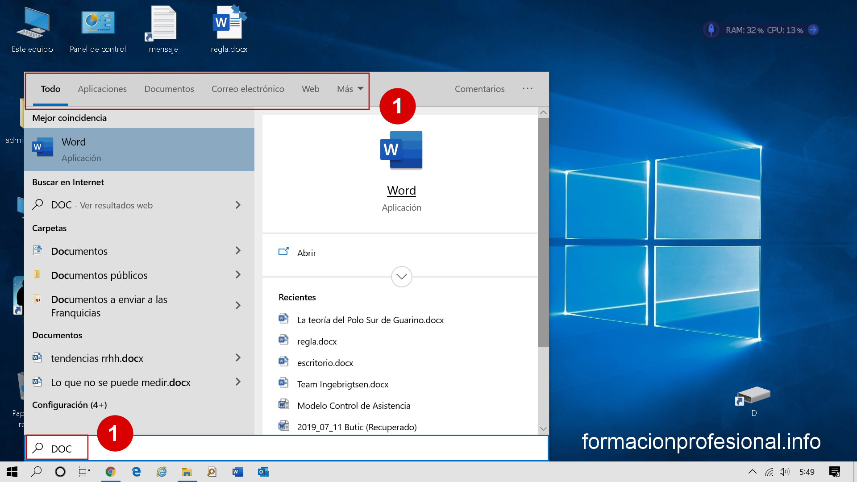Image resolution: width=857 pixels, height=482 pixels.
Task: Open recent Team Ingebrigtsen.docx
Action: click(343, 384)
